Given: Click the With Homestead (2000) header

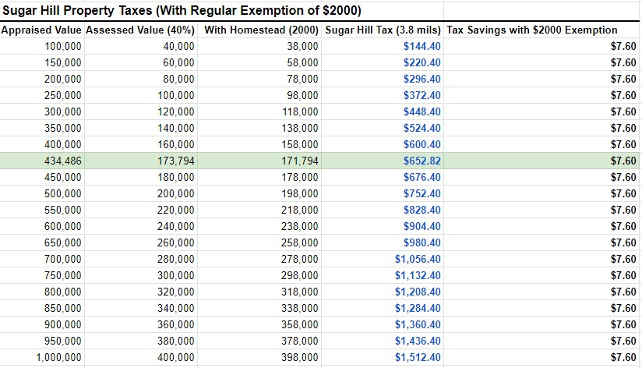Looking at the screenshot, I should (261, 30).
